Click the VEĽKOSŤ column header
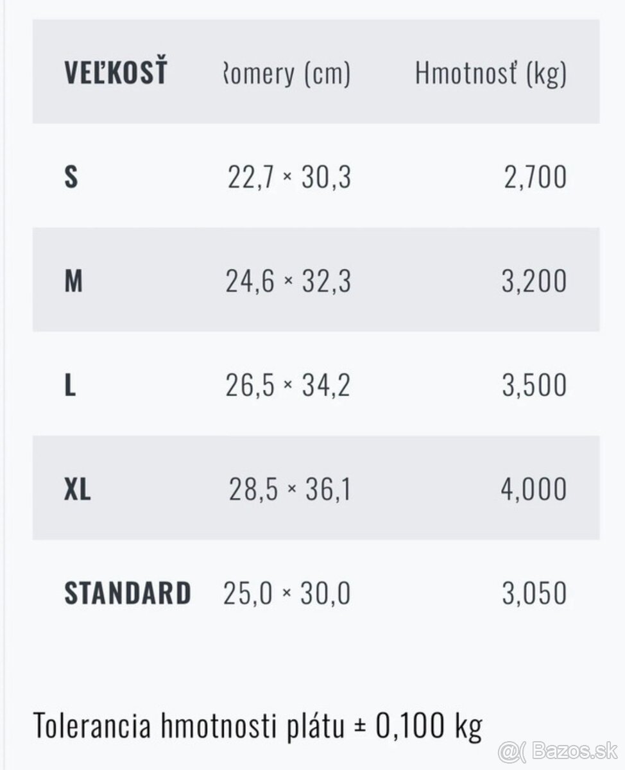The image size is (625, 770). click(116, 72)
